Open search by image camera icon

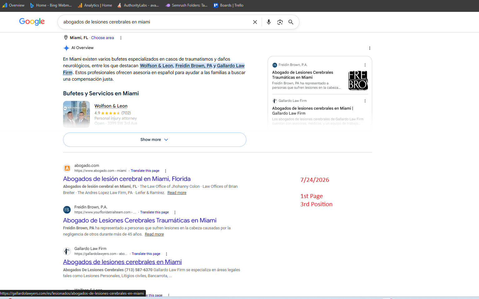280,22
